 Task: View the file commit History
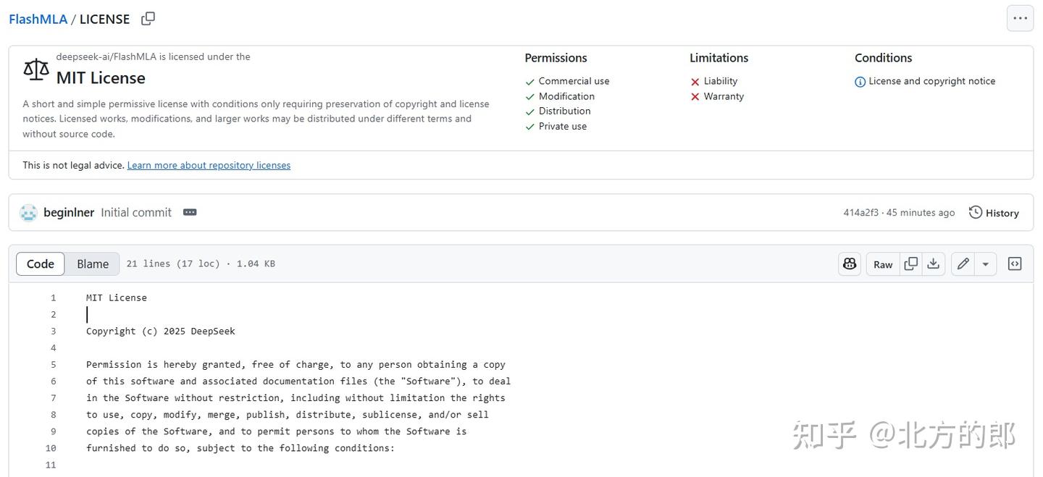pyautogui.click(x=994, y=213)
